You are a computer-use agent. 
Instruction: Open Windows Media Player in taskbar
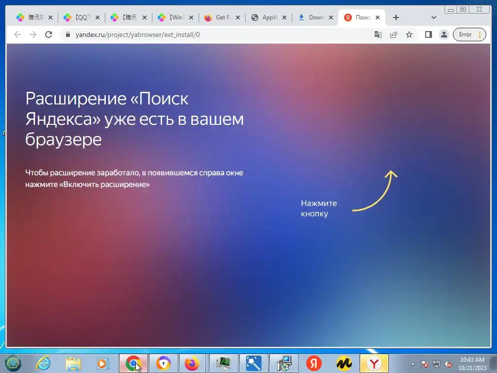(103, 363)
